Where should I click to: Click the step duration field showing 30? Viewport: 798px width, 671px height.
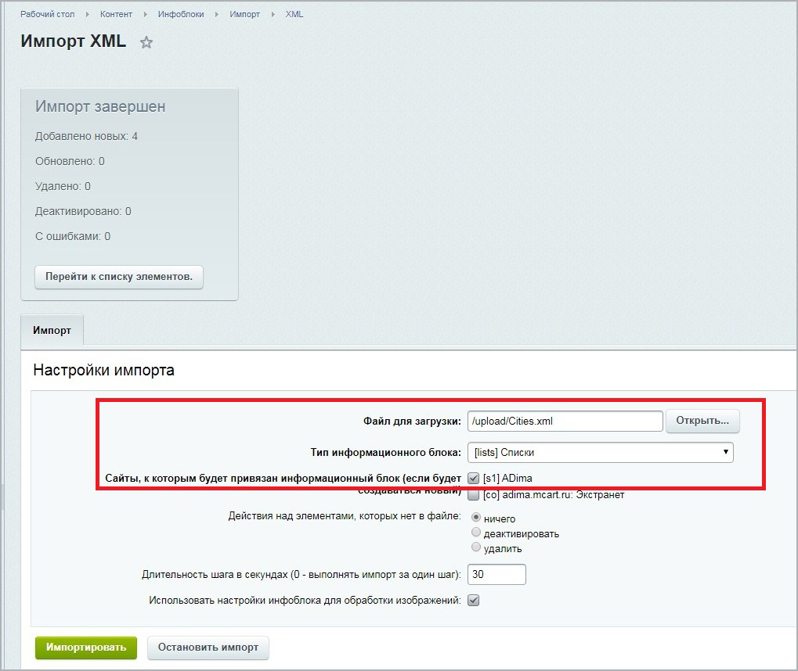(496, 575)
